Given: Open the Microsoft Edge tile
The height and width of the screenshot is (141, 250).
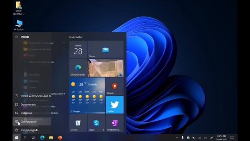Looking at the screenshot, I should (78, 68).
